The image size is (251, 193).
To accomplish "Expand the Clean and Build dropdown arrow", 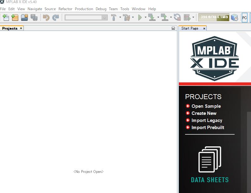I will [133, 17].
